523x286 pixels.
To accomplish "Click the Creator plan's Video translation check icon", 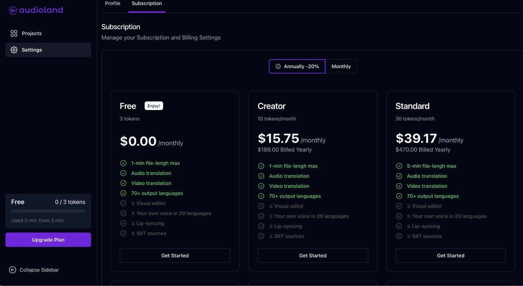I will click(x=261, y=186).
